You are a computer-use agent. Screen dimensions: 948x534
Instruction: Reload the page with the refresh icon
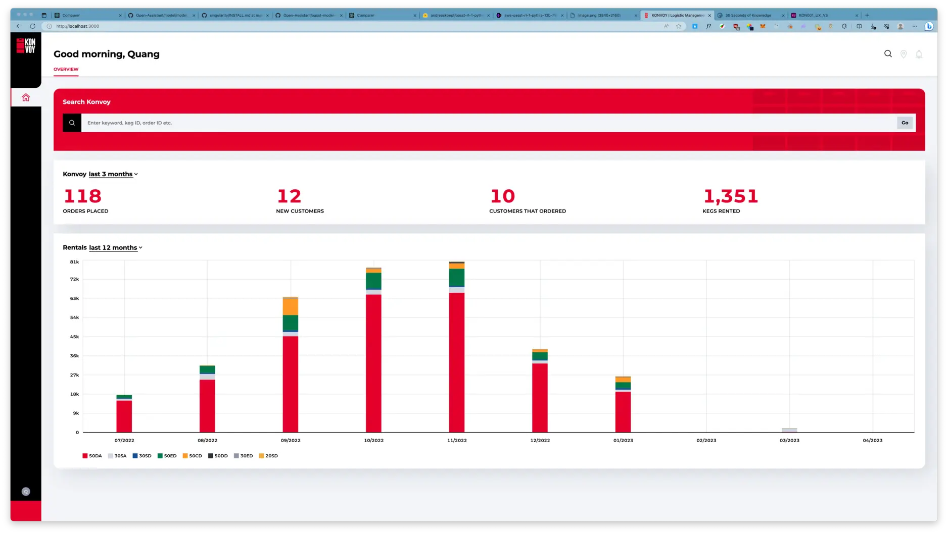(x=33, y=26)
